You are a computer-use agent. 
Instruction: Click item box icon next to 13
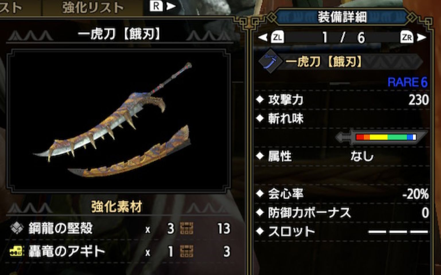(x=186, y=228)
